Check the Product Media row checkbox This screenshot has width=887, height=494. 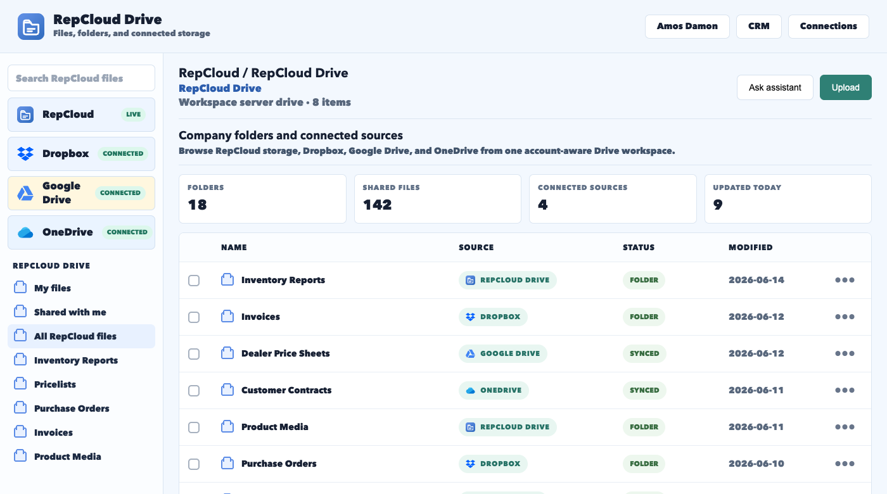click(x=194, y=427)
